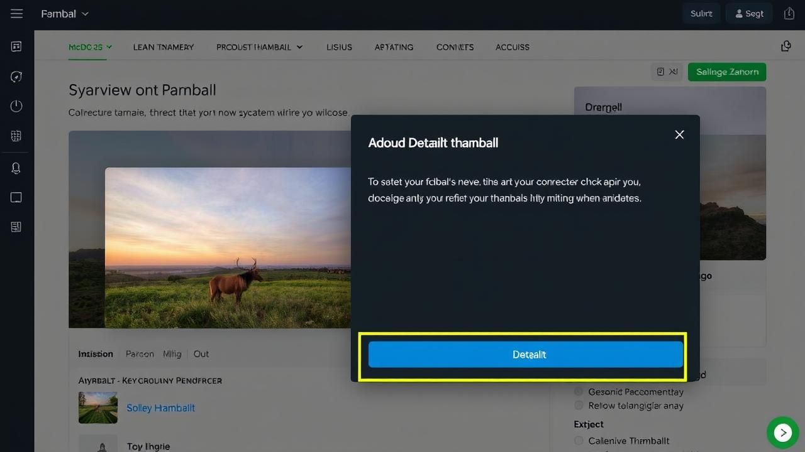Click the compass icon in left sidebar
The width and height of the screenshot is (805, 452).
tap(16, 77)
